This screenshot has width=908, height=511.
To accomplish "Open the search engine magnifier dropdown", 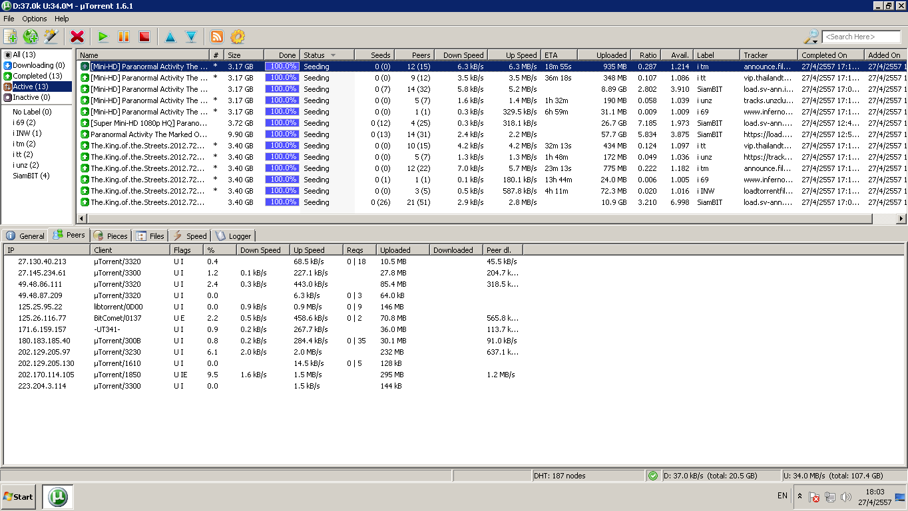I will tap(811, 37).
